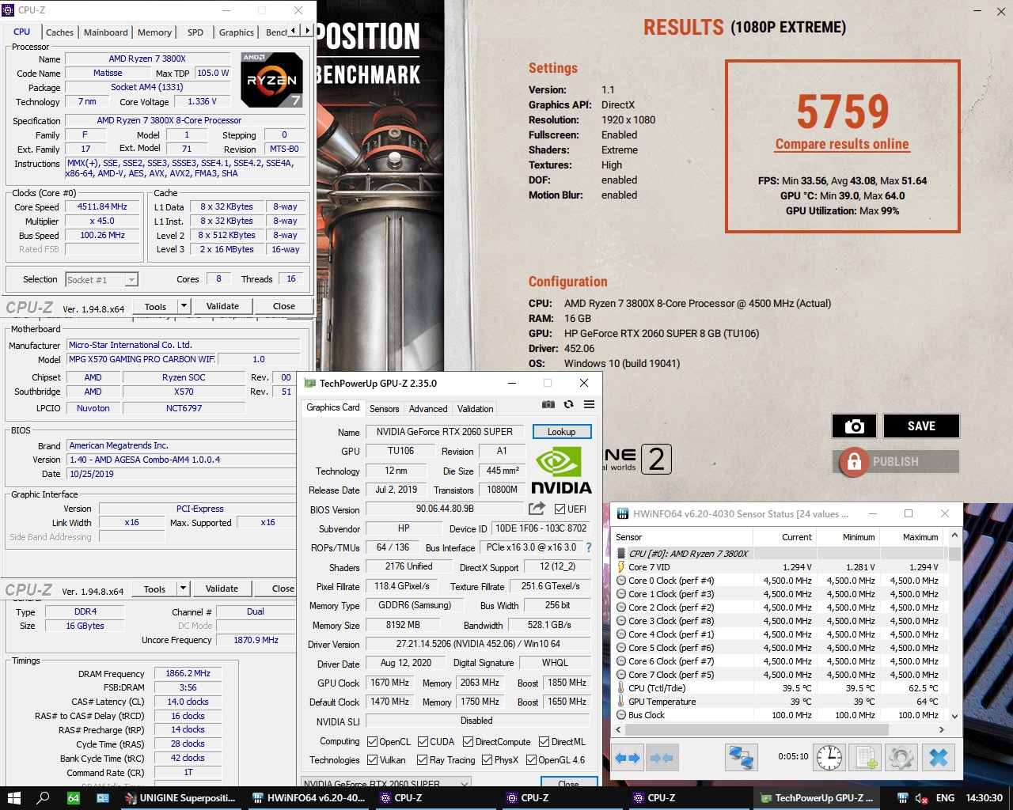Click the HWiNFO expand columns arrows icon
The height and width of the screenshot is (810, 1013).
[627, 758]
